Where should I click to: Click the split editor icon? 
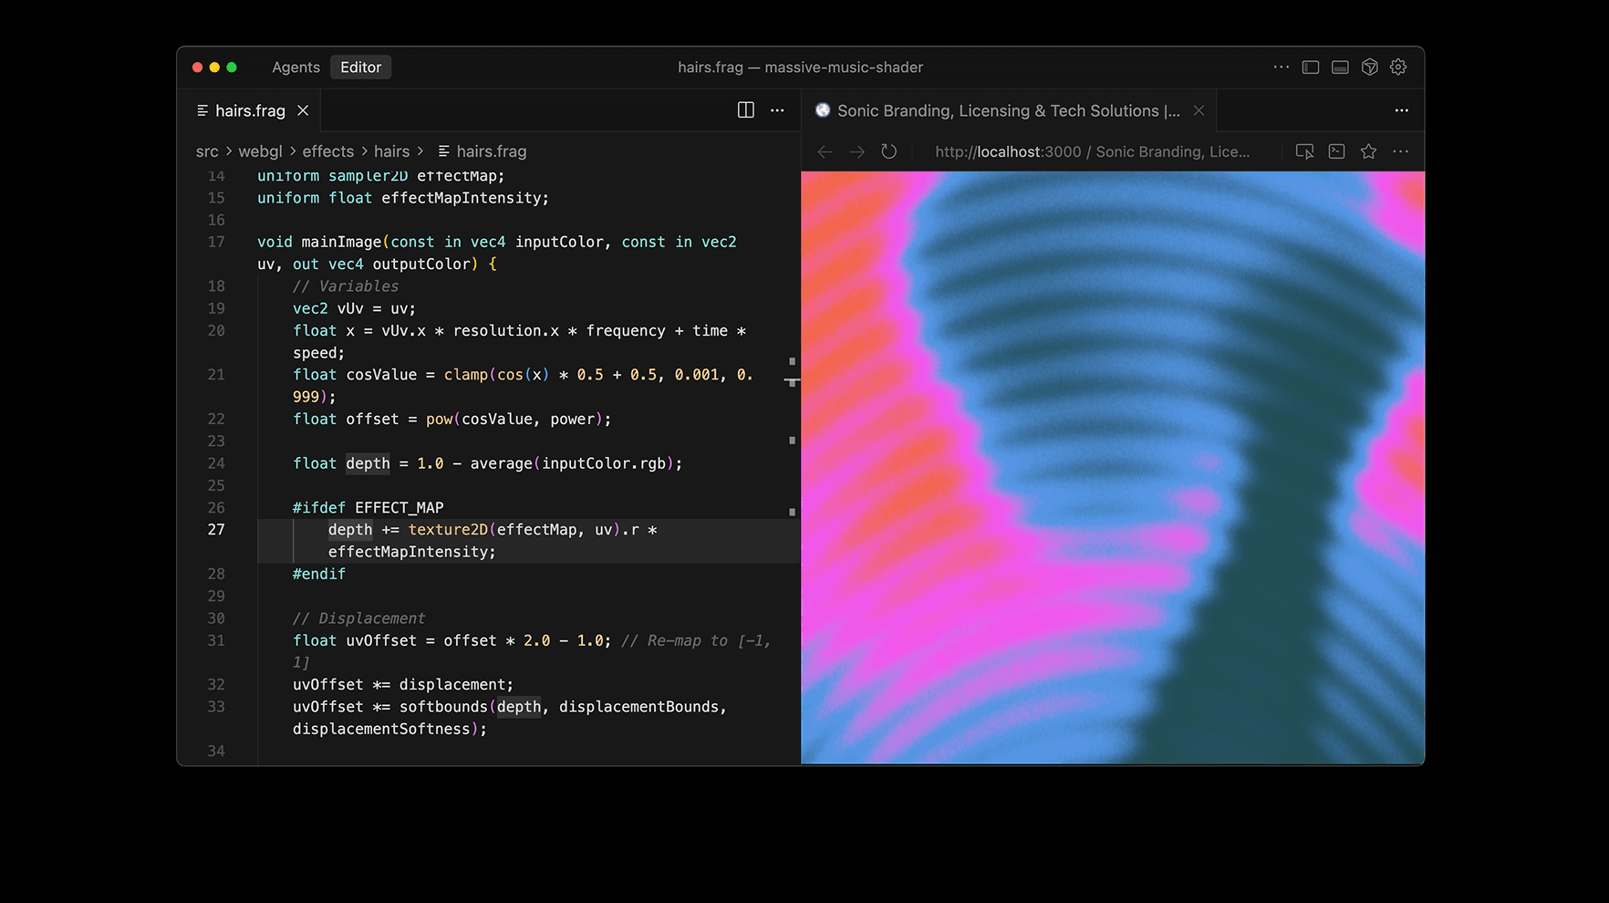745,110
